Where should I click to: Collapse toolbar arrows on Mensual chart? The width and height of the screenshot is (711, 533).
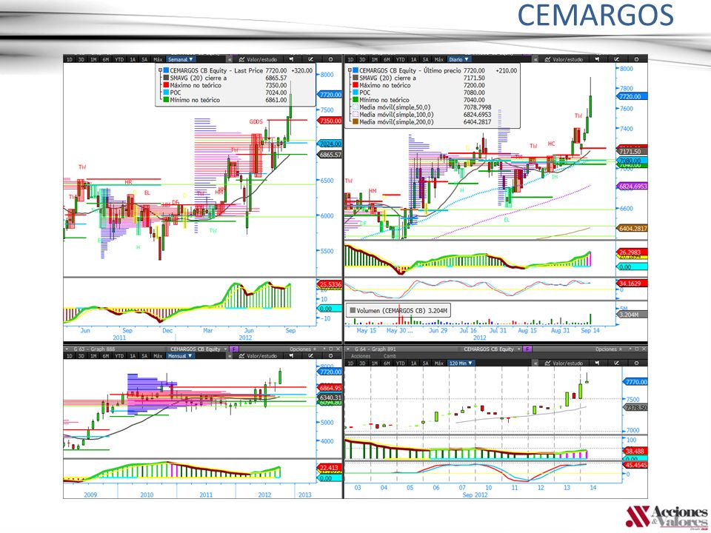click(x=230, y=356)
